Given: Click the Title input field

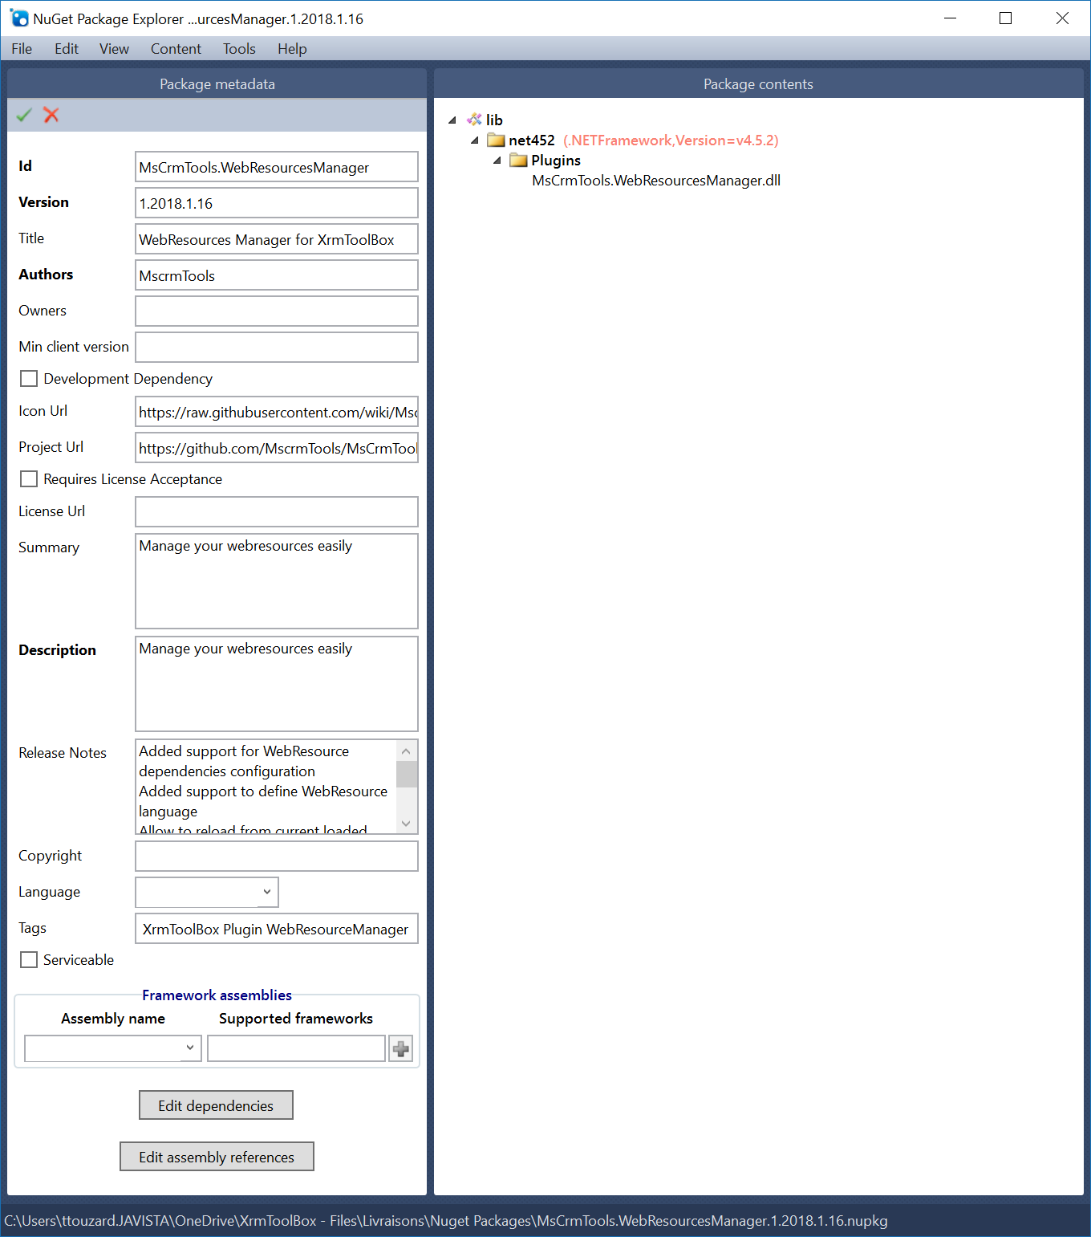Looking at the screenshot, I should 277,239.
